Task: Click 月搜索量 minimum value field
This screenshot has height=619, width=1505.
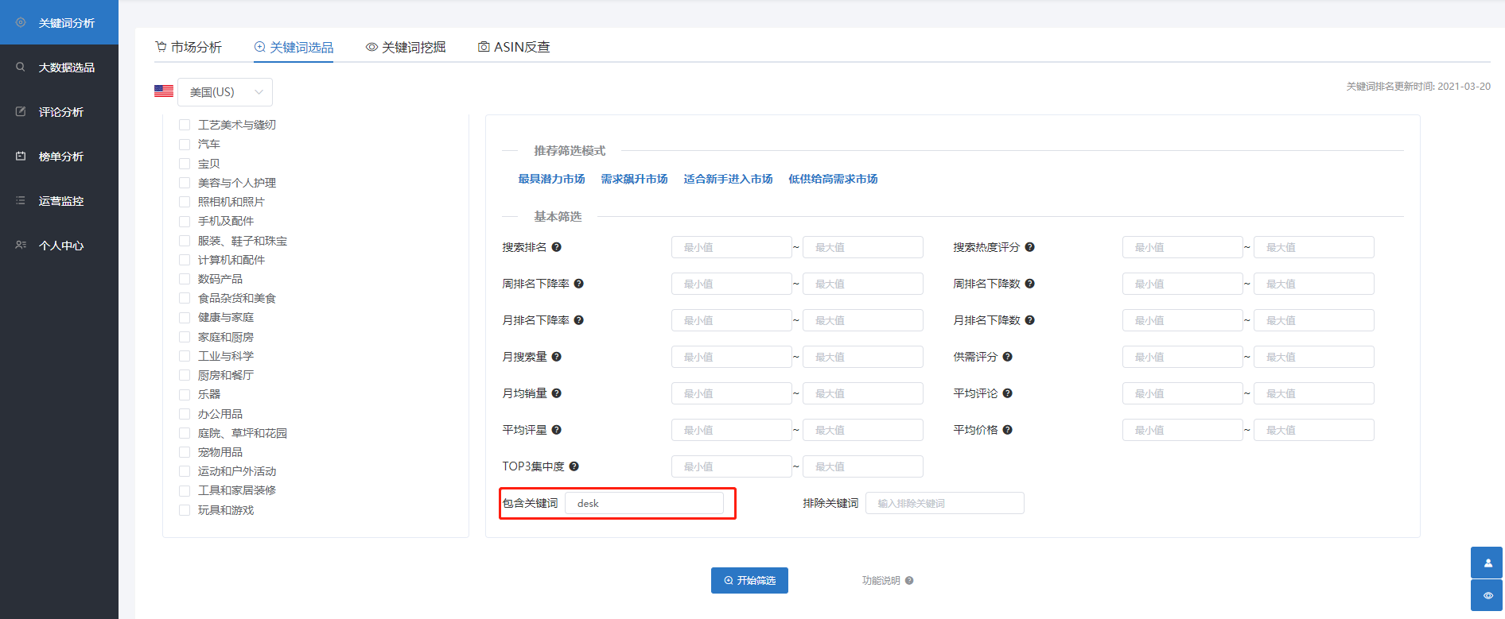Action: pyautogui.click(x=731, y=357)
